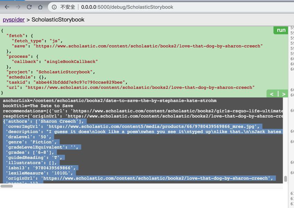
Task: Click the recommendations= output line
Action: (143, 111)
